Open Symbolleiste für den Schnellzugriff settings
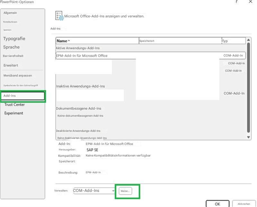 pyautogui.click(x=21, y=85)
